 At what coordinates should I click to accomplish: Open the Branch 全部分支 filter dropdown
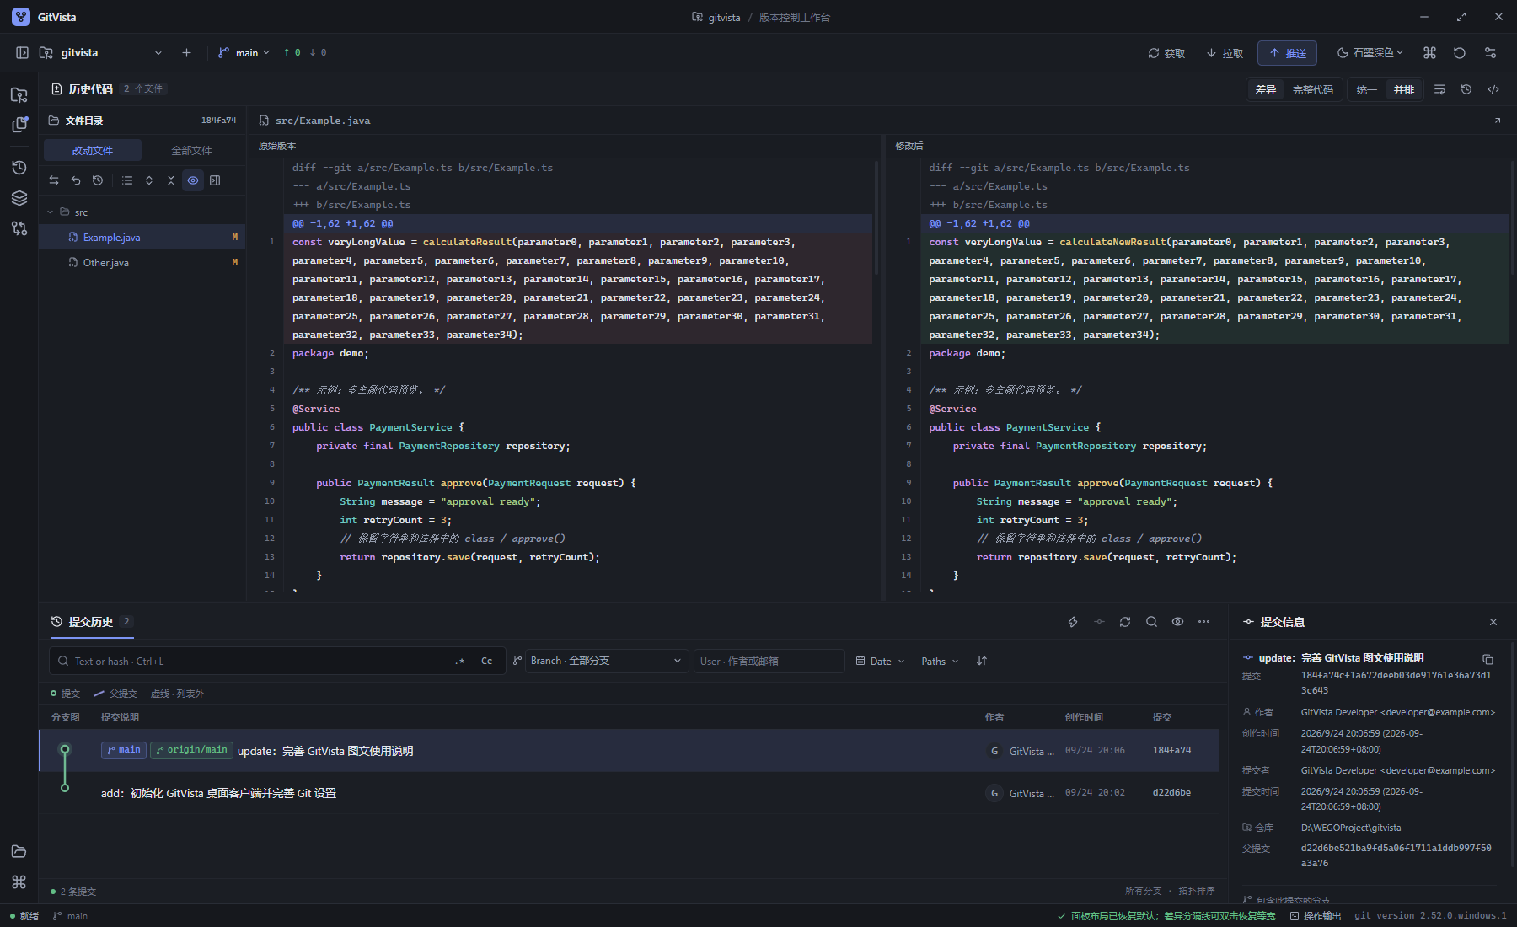(x=606, y=661)
